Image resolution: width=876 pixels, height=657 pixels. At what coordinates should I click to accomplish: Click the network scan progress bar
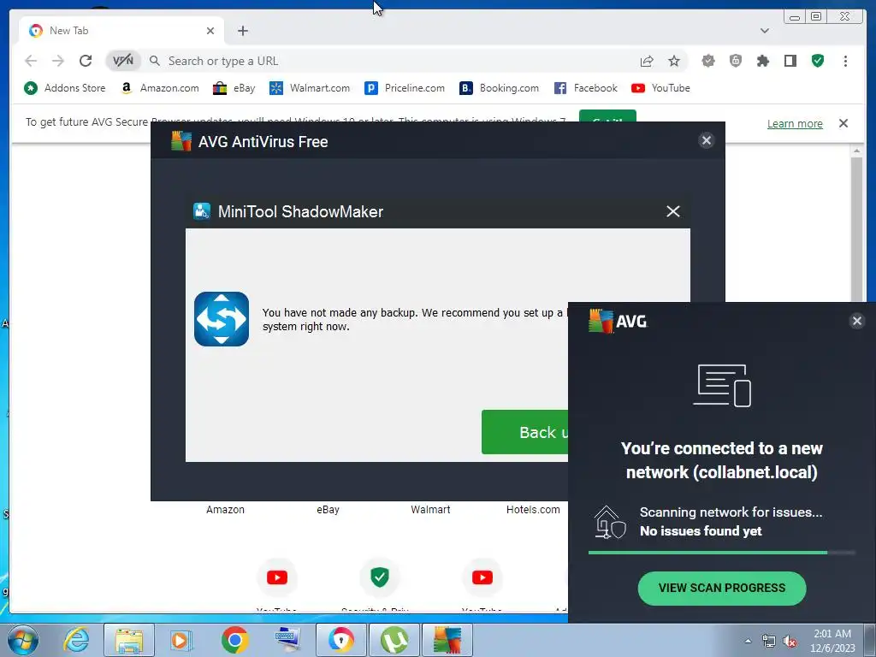click(x=722, y=553)
